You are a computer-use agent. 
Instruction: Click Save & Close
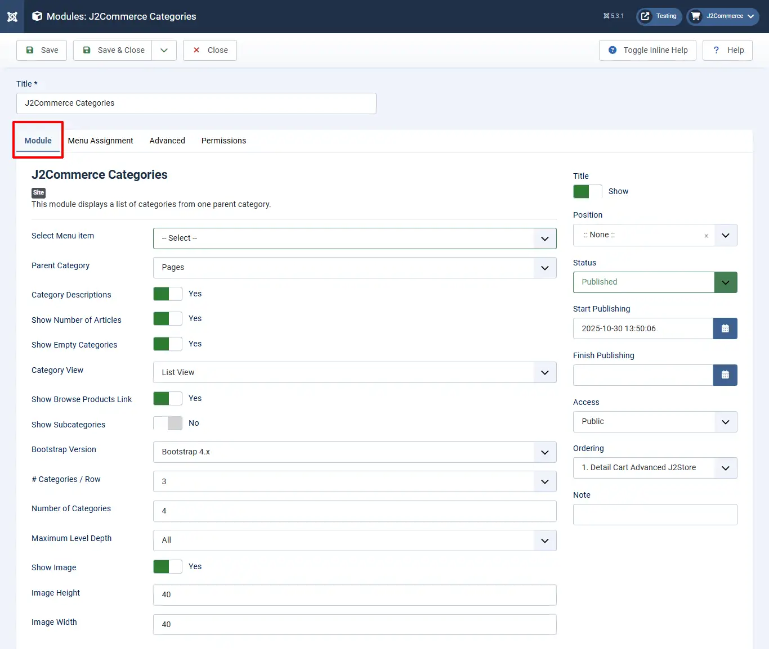click(x=113, y=50)
